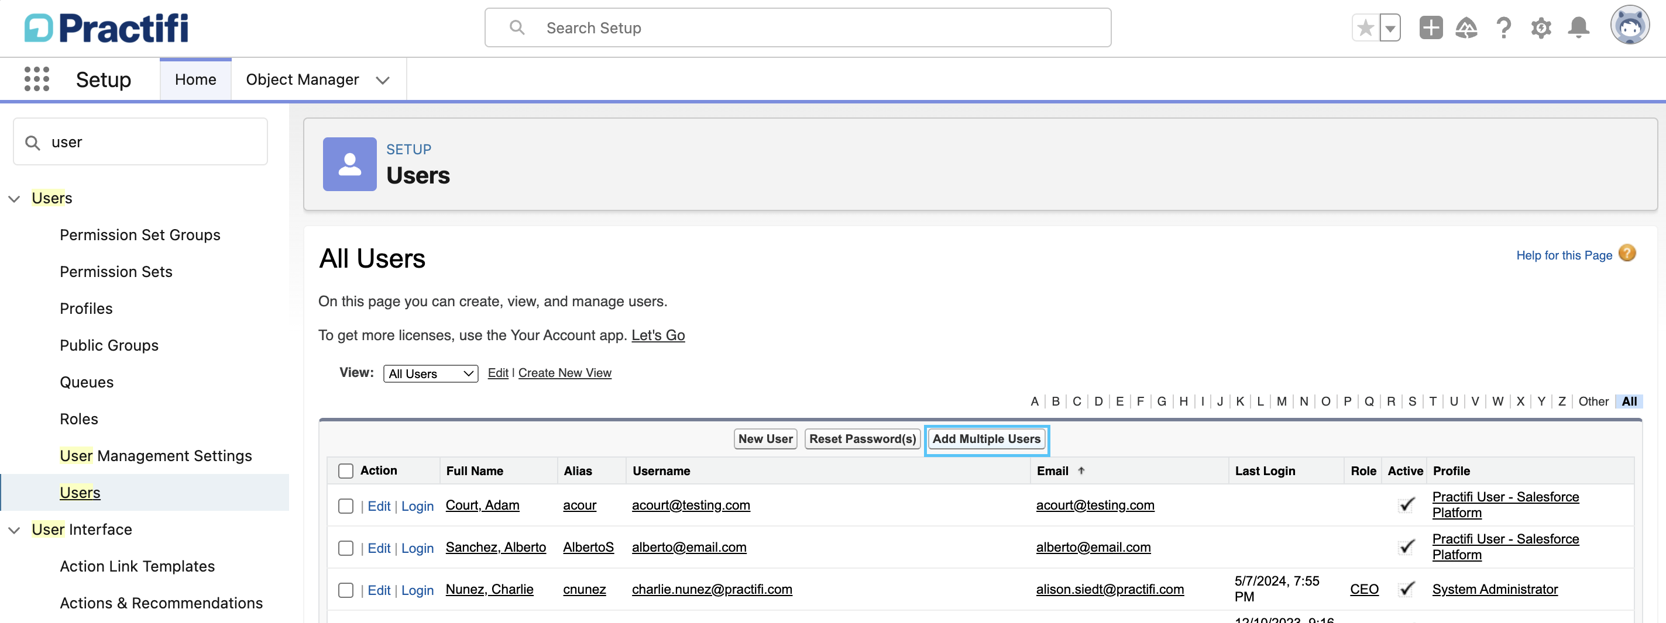This screenshot has height=623, width=1666.
Task: Click the Search Setup input field
Action: 798,28
